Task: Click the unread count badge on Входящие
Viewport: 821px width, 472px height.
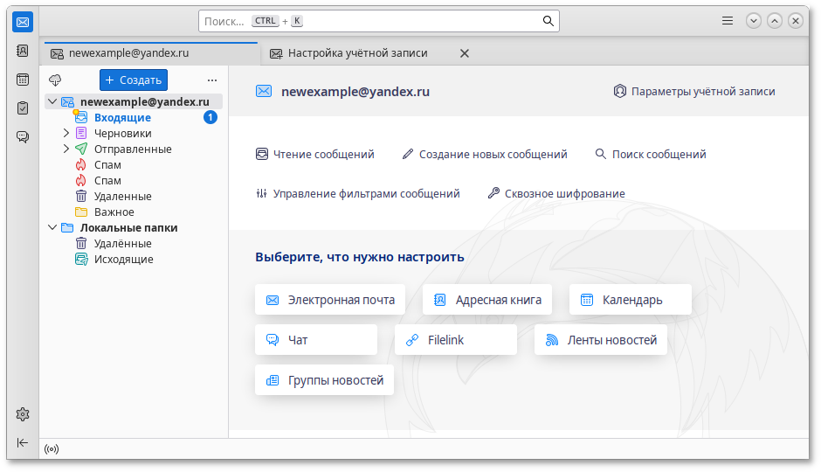Action: click(210, 117)
